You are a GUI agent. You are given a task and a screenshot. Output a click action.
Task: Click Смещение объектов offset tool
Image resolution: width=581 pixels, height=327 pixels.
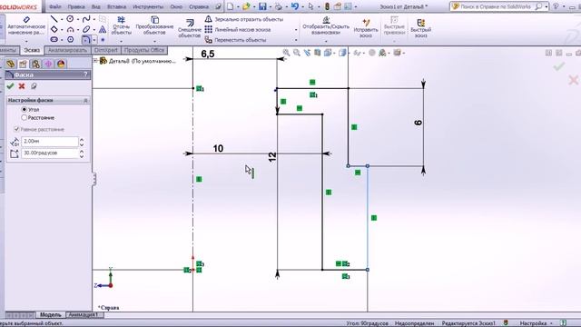tap(190, 29)
